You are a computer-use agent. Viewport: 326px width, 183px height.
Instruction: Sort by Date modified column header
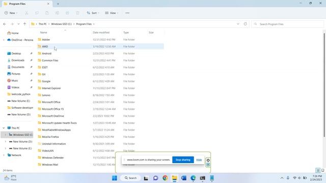pos(101,33)
